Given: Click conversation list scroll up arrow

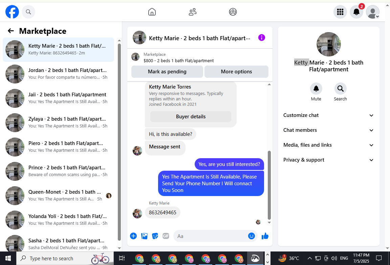Looking at the screenshot, I should (119, 41).
